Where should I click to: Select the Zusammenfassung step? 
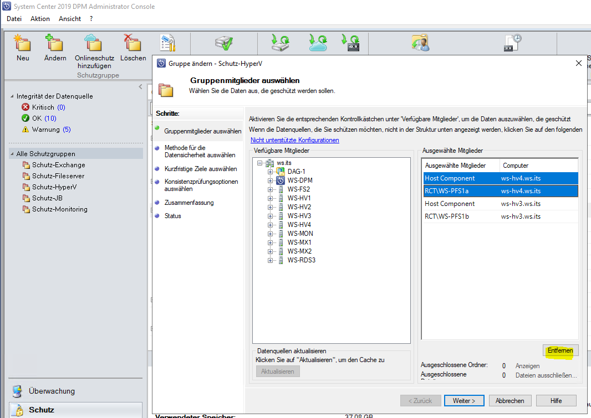pyautogui.click(x=189, y=203)
